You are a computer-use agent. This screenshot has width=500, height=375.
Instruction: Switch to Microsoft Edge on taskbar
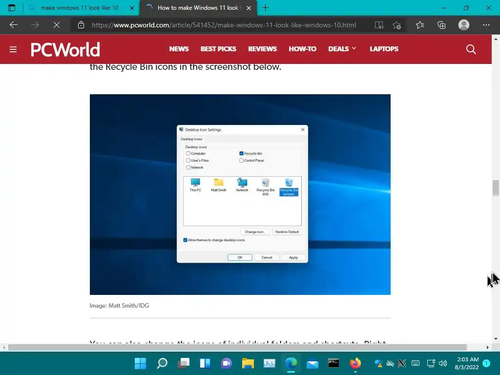pos(291,363)
